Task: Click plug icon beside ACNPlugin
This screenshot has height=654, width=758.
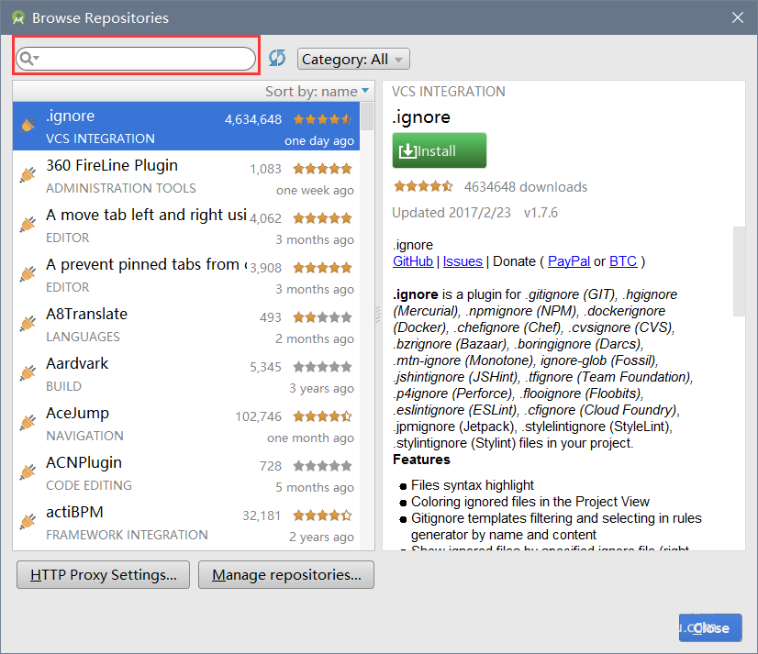Action: pyautogui.click(x=28, y=471)
